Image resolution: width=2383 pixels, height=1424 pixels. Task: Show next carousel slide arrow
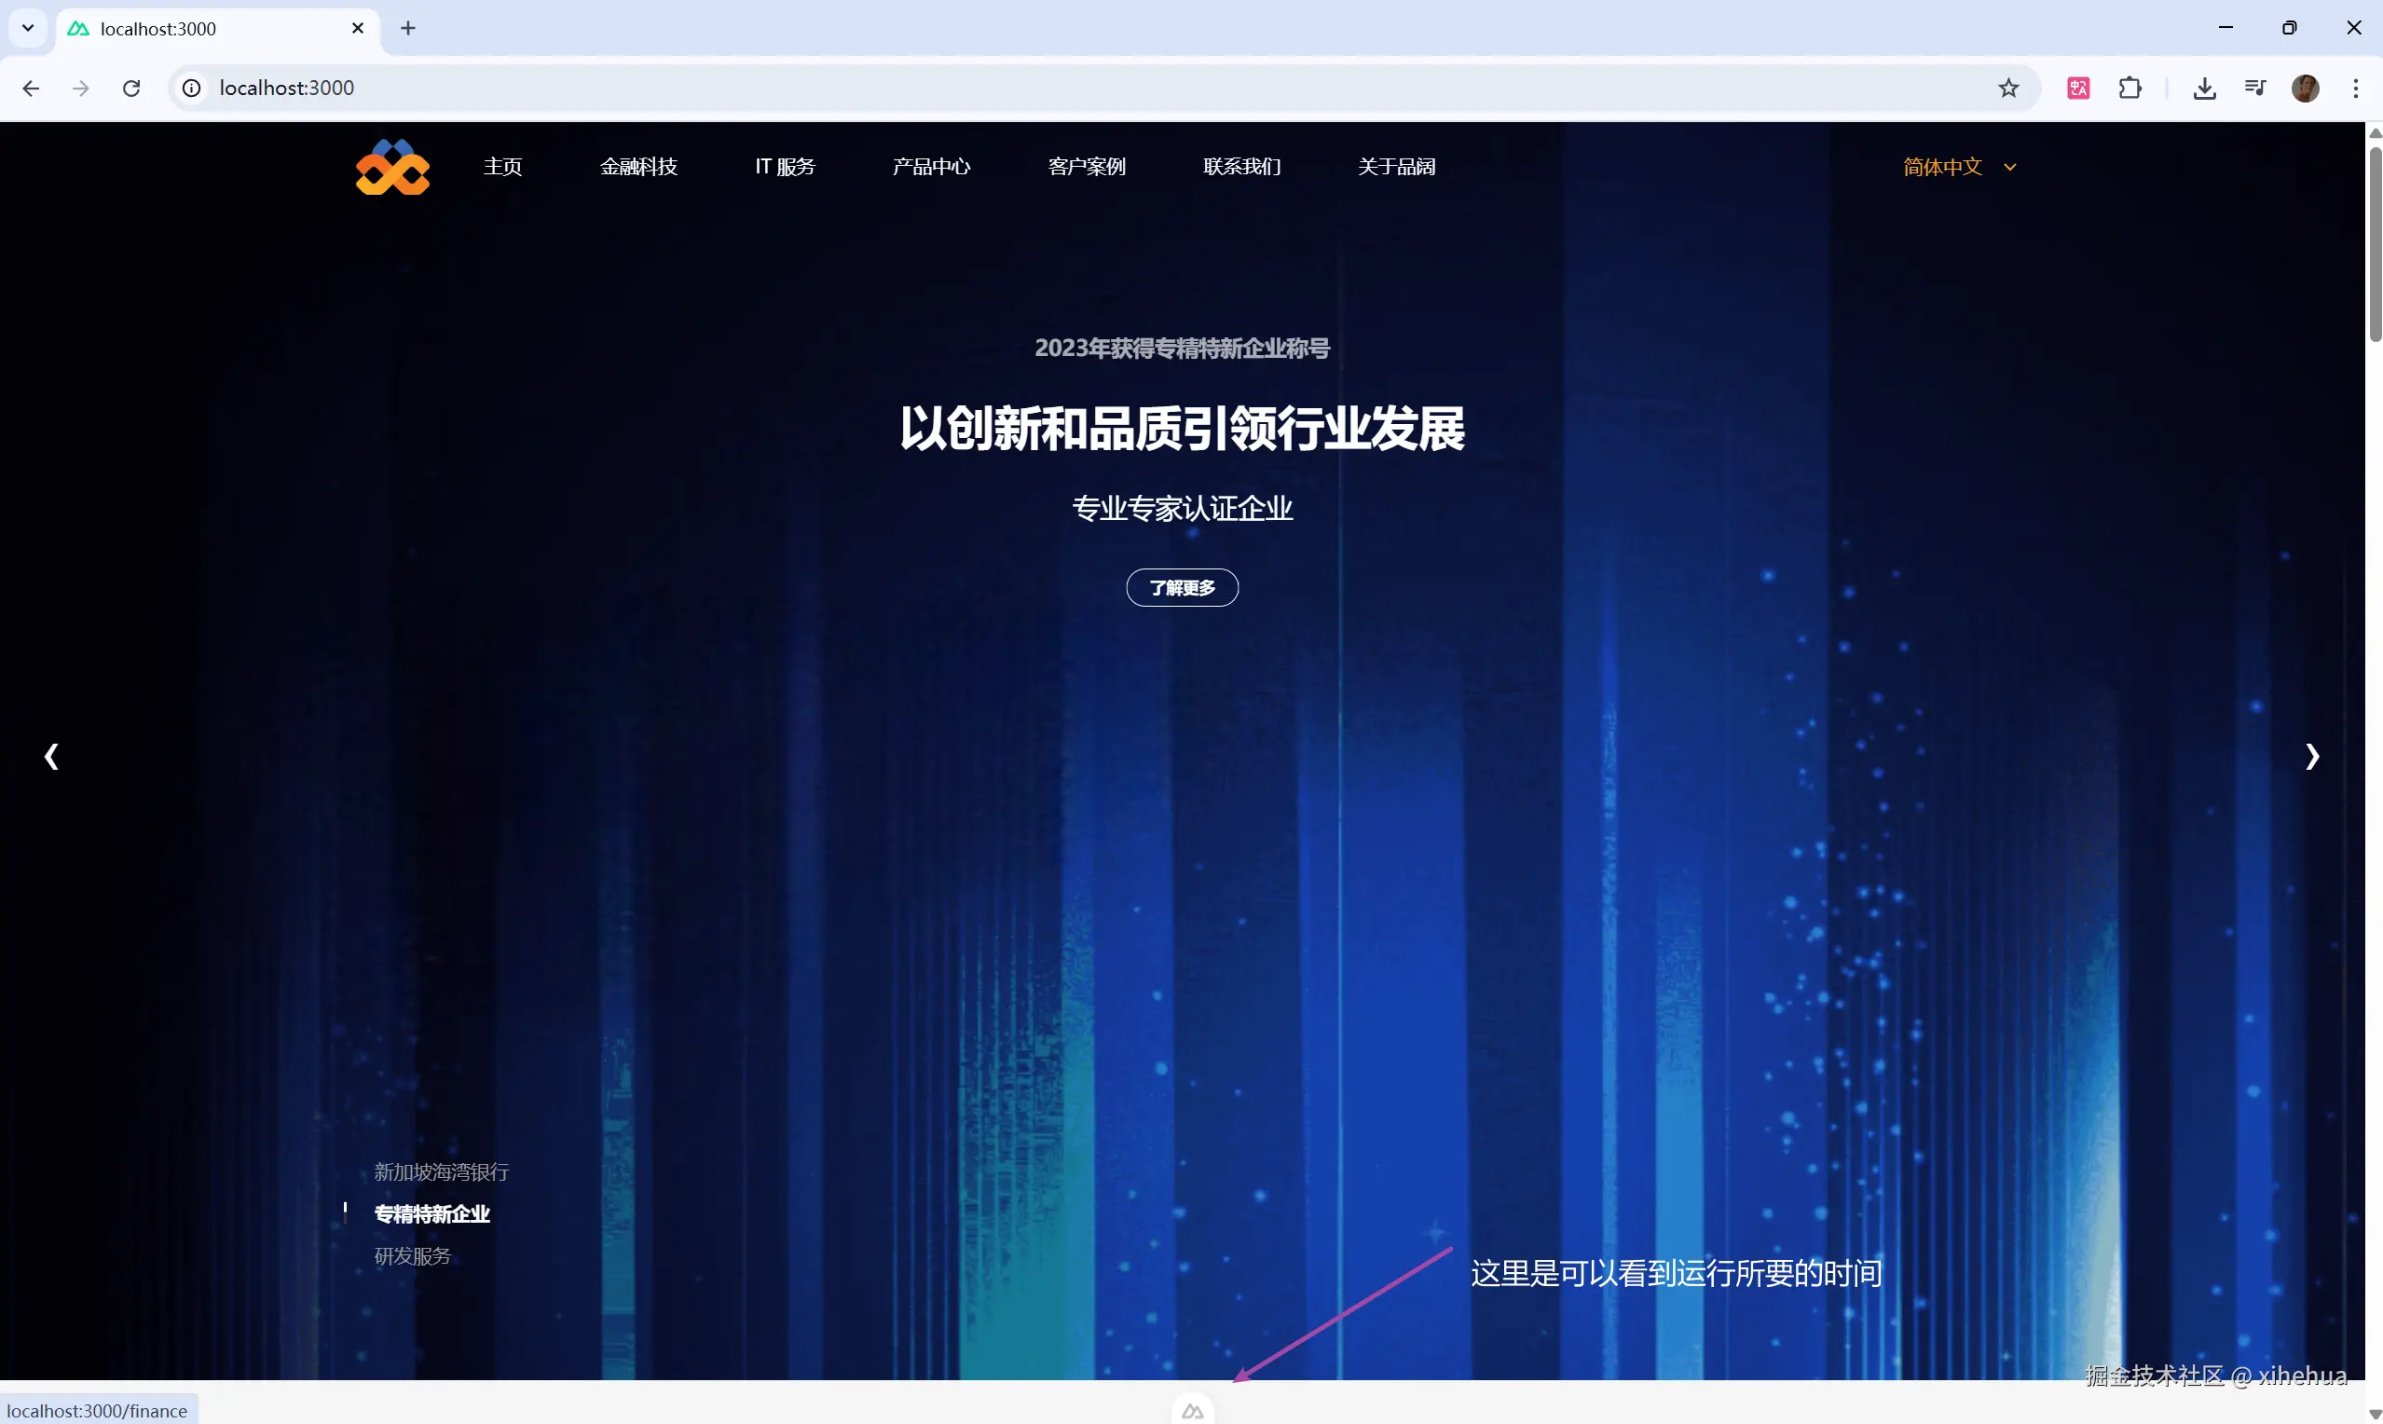coord(2312,756)
